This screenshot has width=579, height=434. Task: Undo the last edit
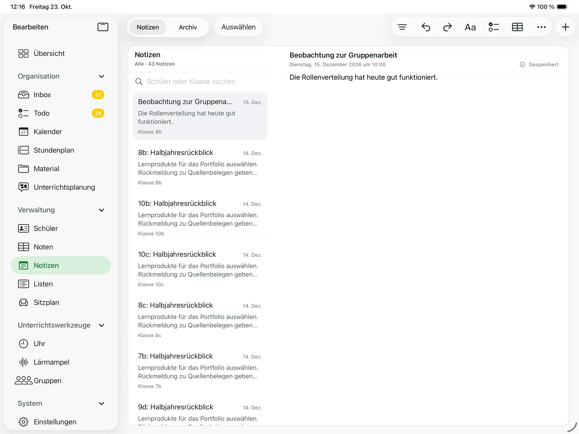click(426, 27)
